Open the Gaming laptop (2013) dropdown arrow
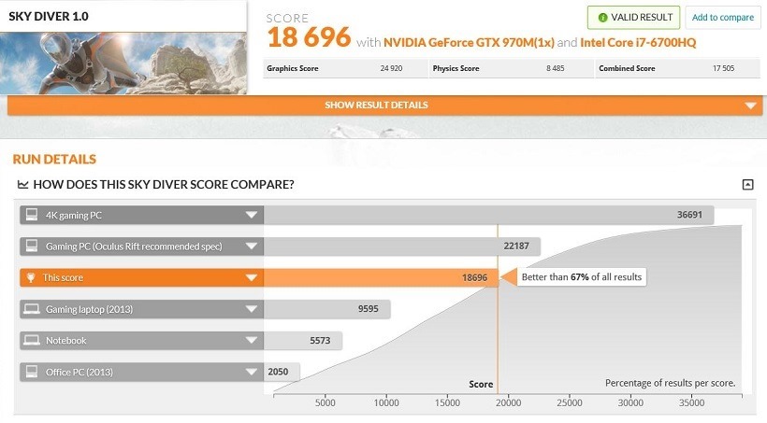This screenshot has width=767, height=423. click(x=252, y=309)
